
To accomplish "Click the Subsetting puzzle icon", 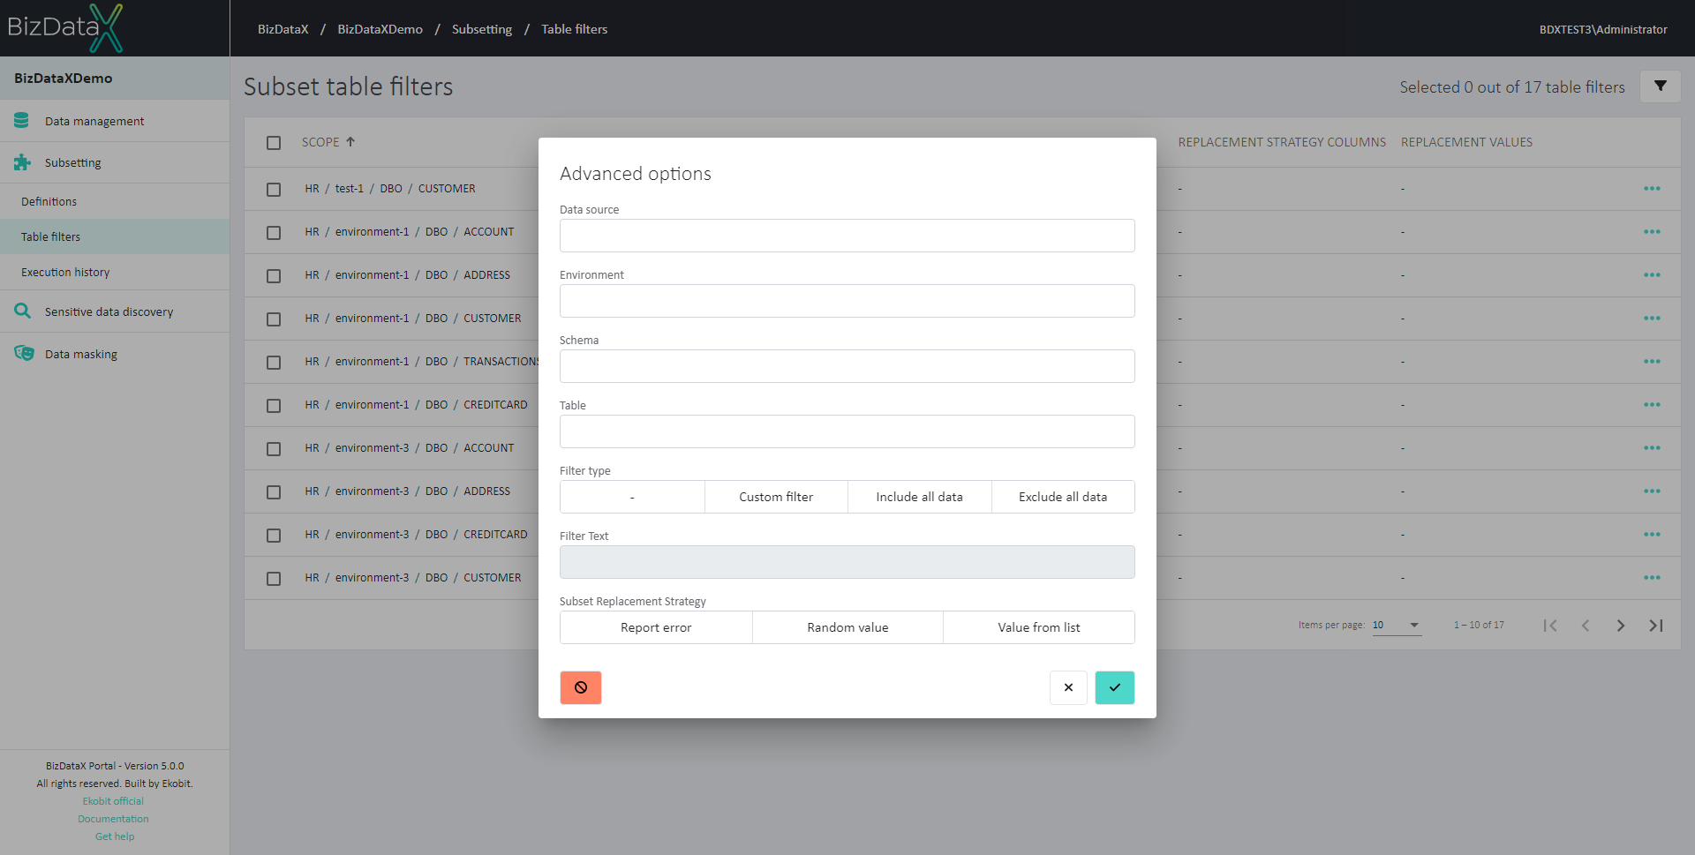I will pyautogui.click(x=22, y=162).
